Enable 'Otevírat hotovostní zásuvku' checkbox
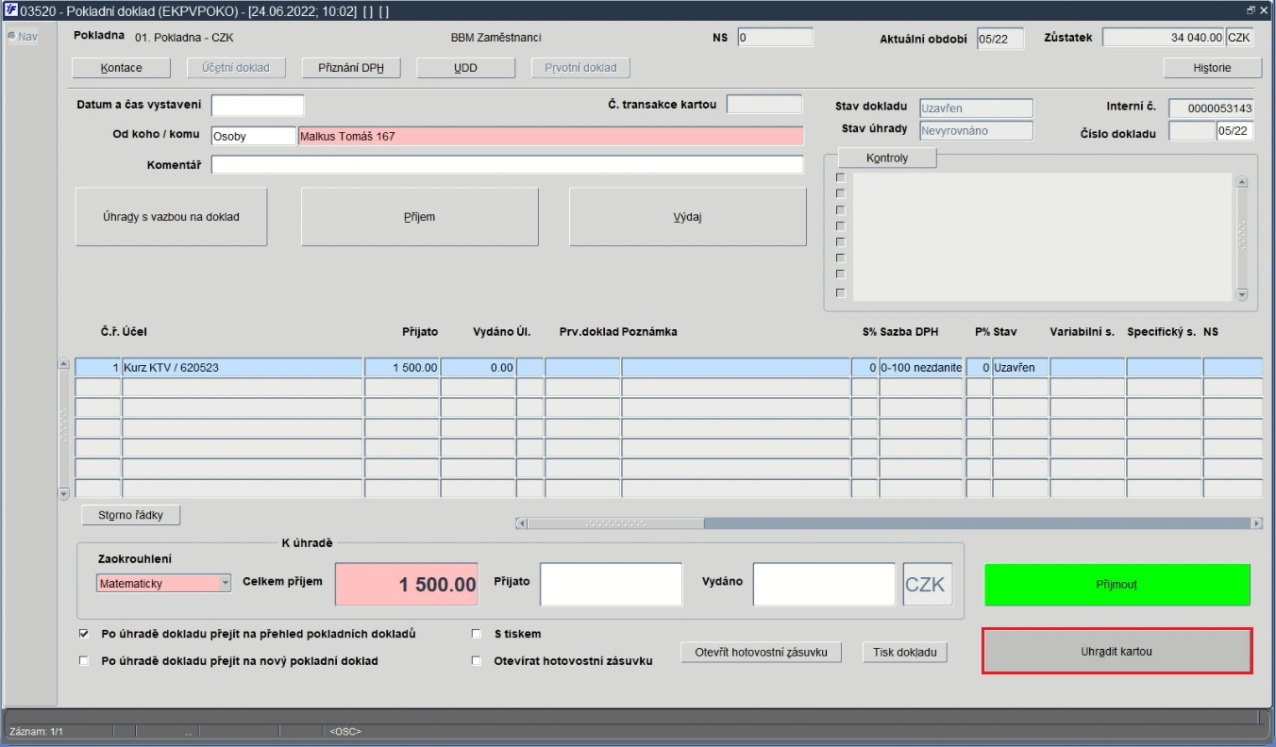Screen dimensions: 1276x747 coord(477,661)
